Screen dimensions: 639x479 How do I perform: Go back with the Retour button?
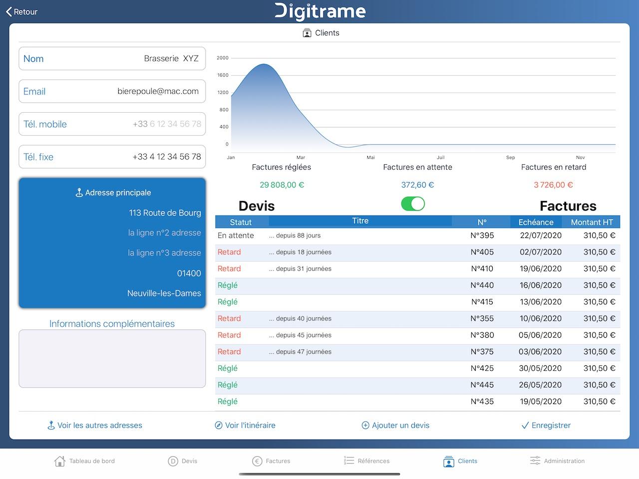[22, 11]
